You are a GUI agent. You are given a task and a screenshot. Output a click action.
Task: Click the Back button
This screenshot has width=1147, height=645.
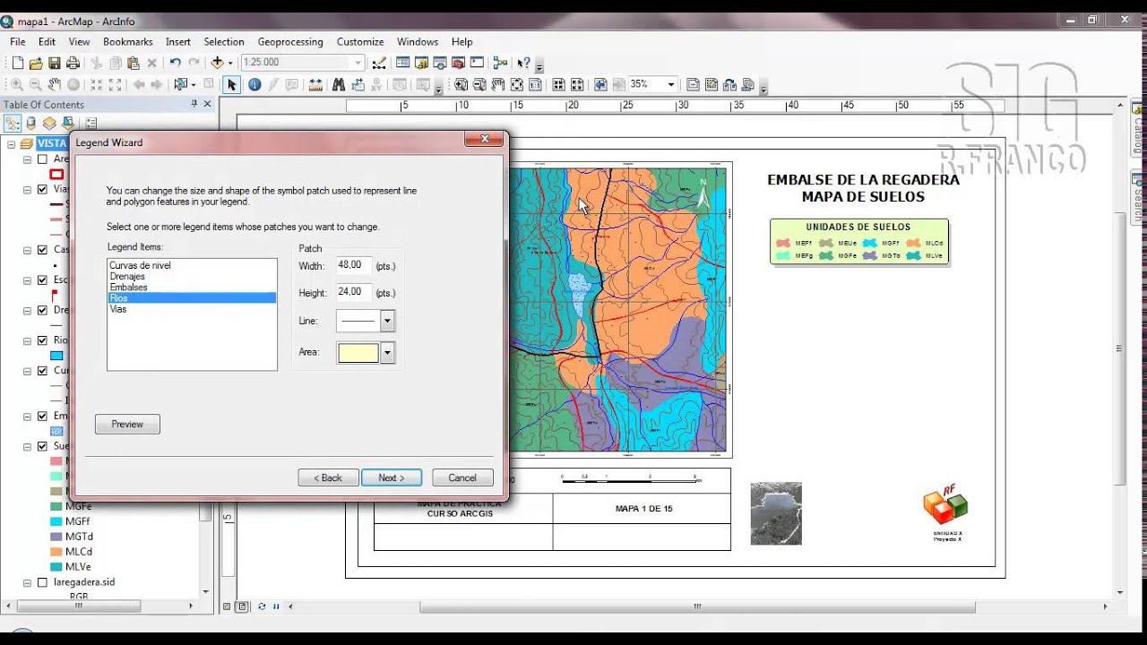[x=328, y=477]
